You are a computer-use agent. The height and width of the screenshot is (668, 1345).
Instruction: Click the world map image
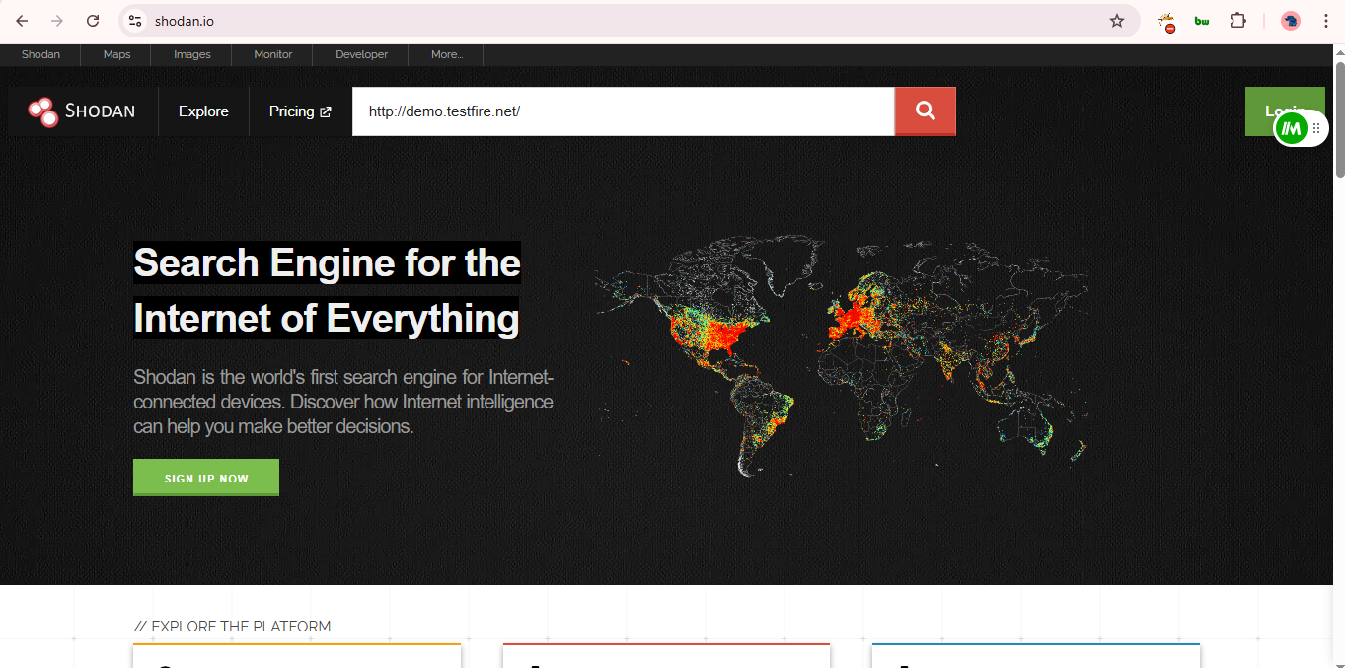pos(842,355)
